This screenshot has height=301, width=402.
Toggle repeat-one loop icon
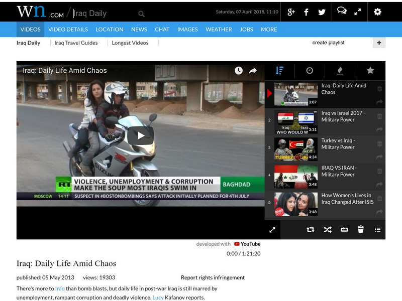(x=344, y=230)
